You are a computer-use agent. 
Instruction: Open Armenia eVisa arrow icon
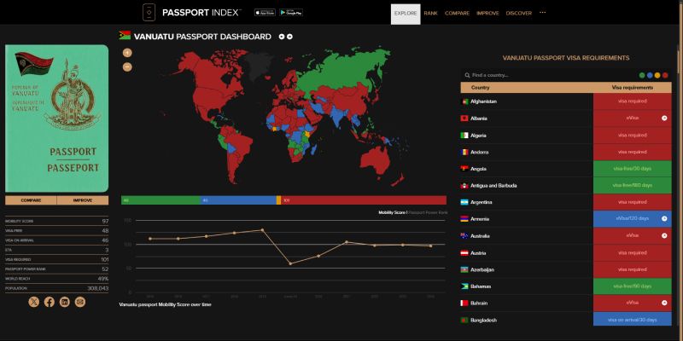[664, 218]
